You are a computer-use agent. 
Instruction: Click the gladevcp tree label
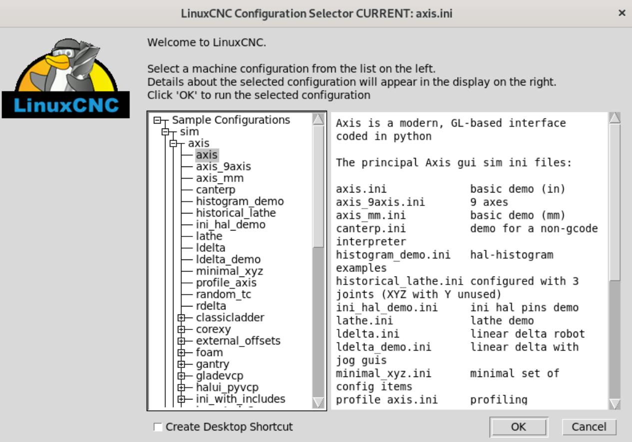click(x=219, y=375)
